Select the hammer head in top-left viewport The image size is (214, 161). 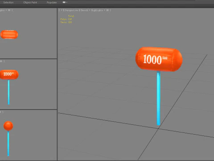point(9,34)
